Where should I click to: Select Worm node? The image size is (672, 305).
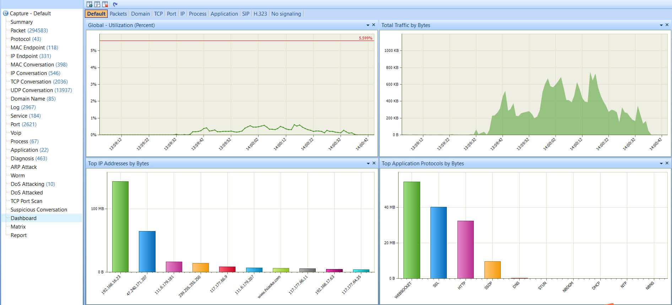[18, 176]
